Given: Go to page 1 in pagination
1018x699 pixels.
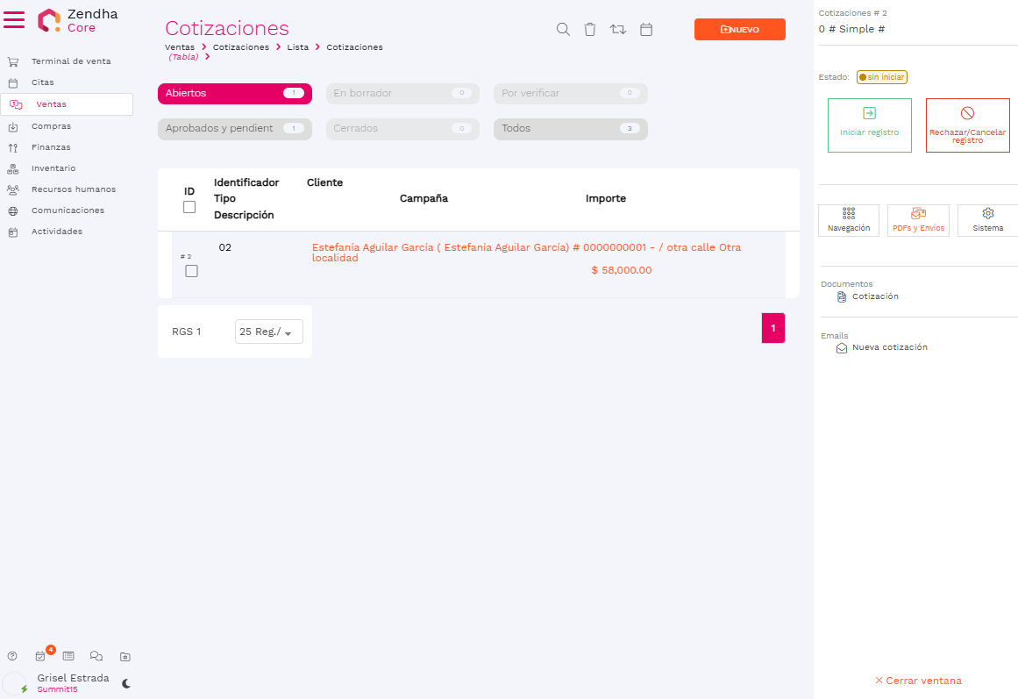Looking at the screenshot, I should click(x=772, y=328).
